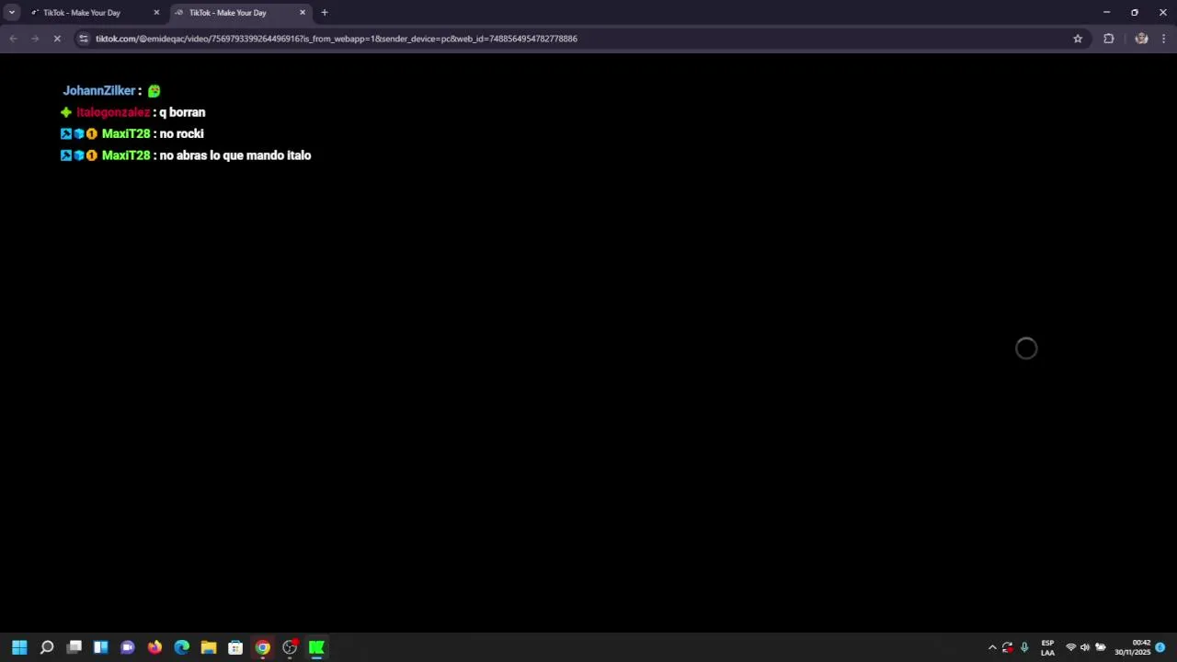Open Chrome three-dot menu

[x=1164, y=39]
